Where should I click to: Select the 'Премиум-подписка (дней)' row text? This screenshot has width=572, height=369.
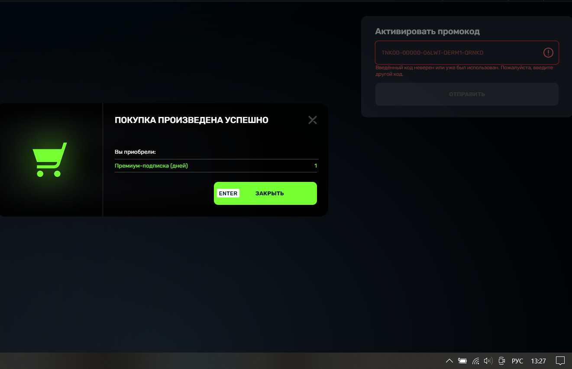tap(151, 166)
